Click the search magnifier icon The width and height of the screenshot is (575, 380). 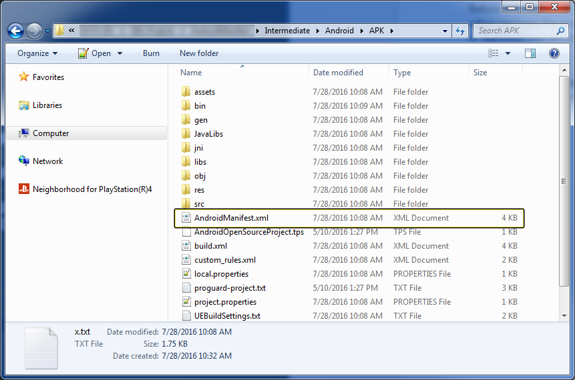pyautogui.click(x=560, y=31)
